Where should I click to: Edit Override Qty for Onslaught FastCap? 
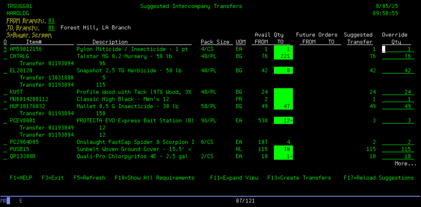(x=398, y=142)
